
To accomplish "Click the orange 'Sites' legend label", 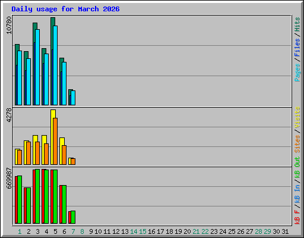I will pyautogui.click(x=297, y=144).
